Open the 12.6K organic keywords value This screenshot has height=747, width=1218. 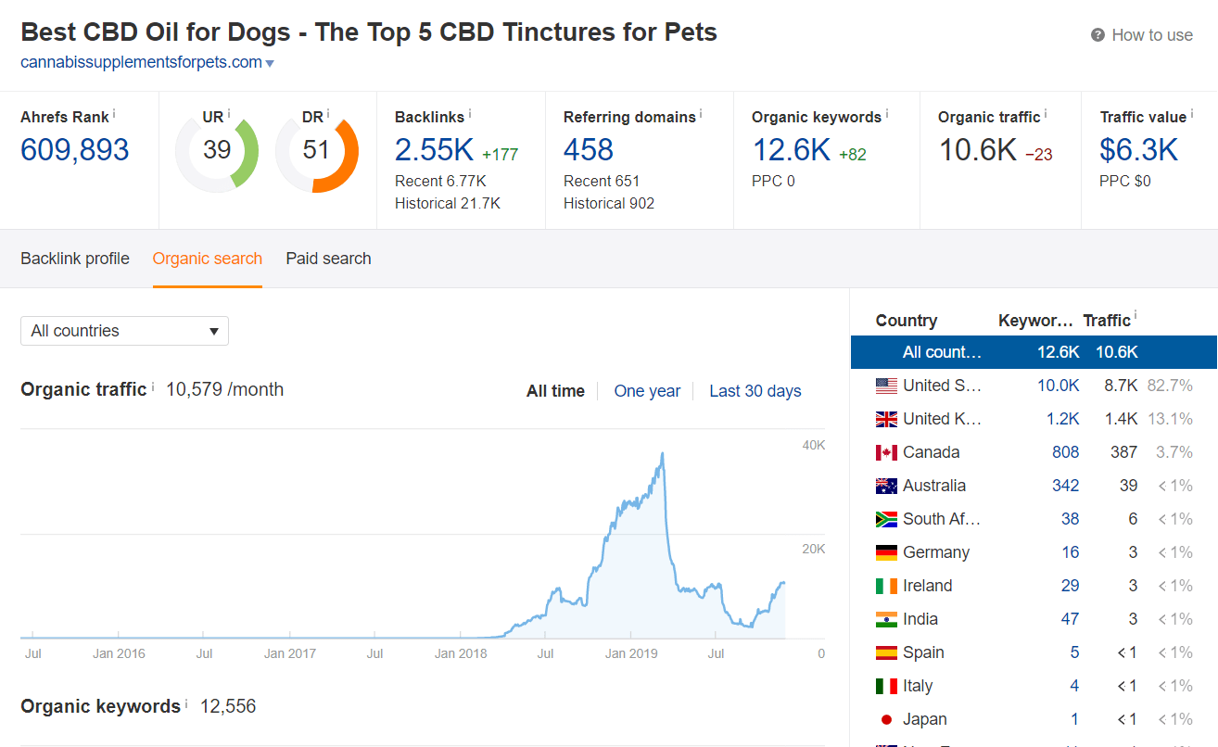pyautogui.click(x=791, y=150)
